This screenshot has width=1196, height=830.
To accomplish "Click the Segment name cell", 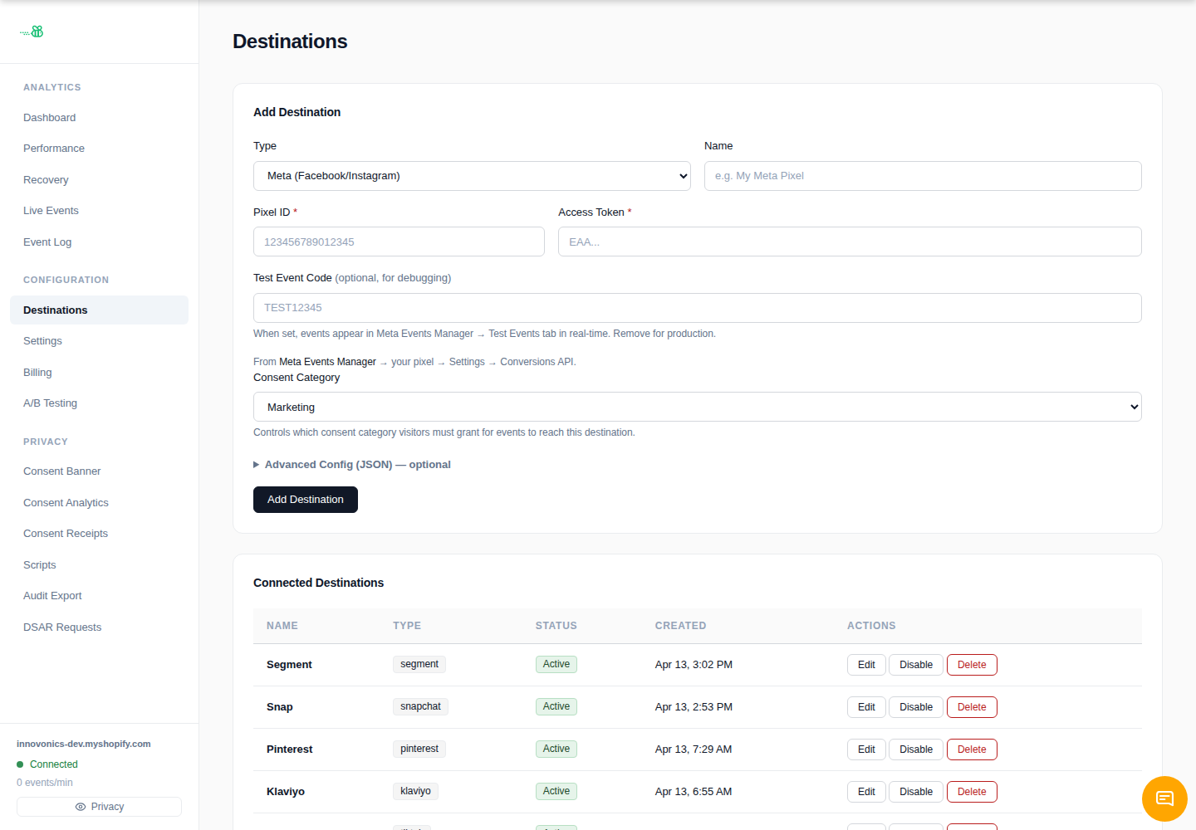I will click(x=289, y=665).
